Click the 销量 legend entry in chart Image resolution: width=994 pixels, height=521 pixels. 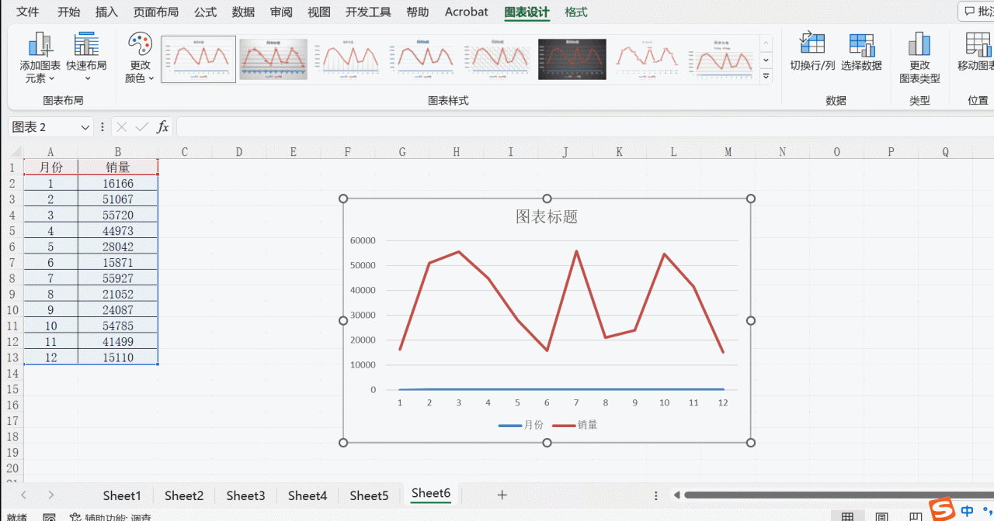(x=575, y=425)
